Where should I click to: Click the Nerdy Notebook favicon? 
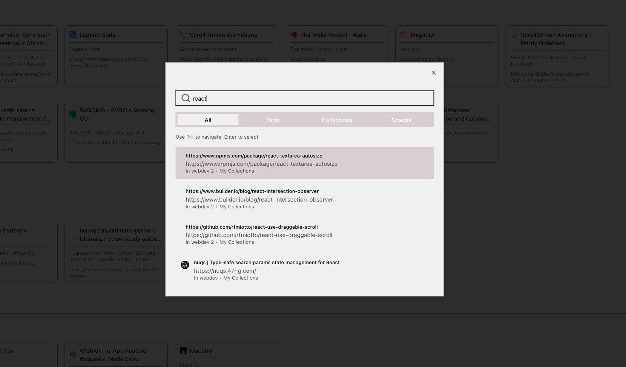514,38
